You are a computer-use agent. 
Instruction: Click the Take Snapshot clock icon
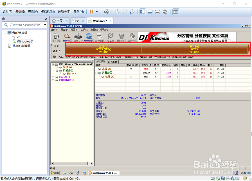(117, 12)
